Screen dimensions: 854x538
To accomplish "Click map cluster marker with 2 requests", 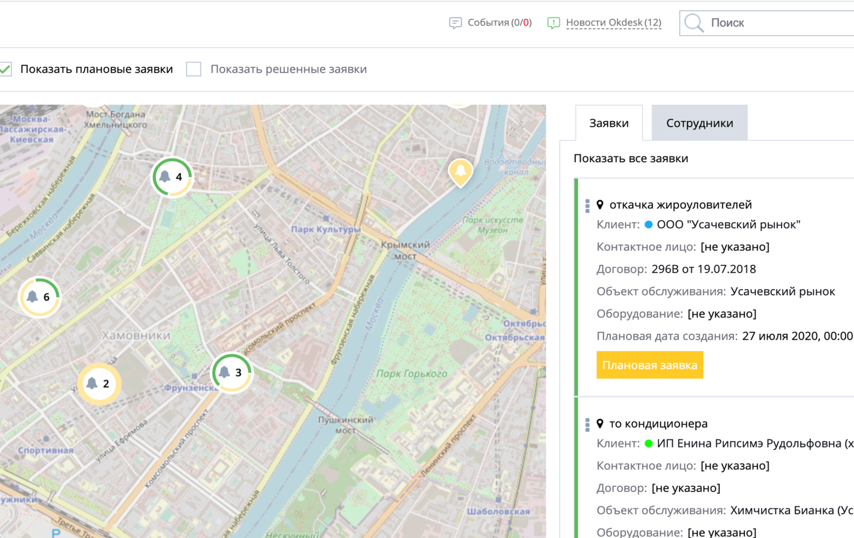I will tap(99, 384).
